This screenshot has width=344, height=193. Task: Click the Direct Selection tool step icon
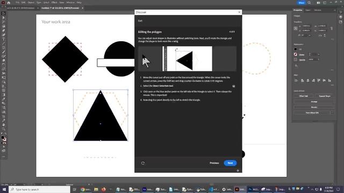pyautogui.click(x=234, y=86)
